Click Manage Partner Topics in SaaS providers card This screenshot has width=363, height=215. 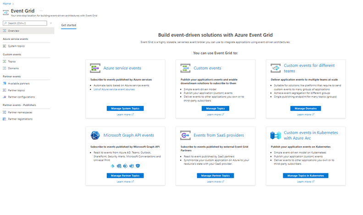tap(215, 176)
